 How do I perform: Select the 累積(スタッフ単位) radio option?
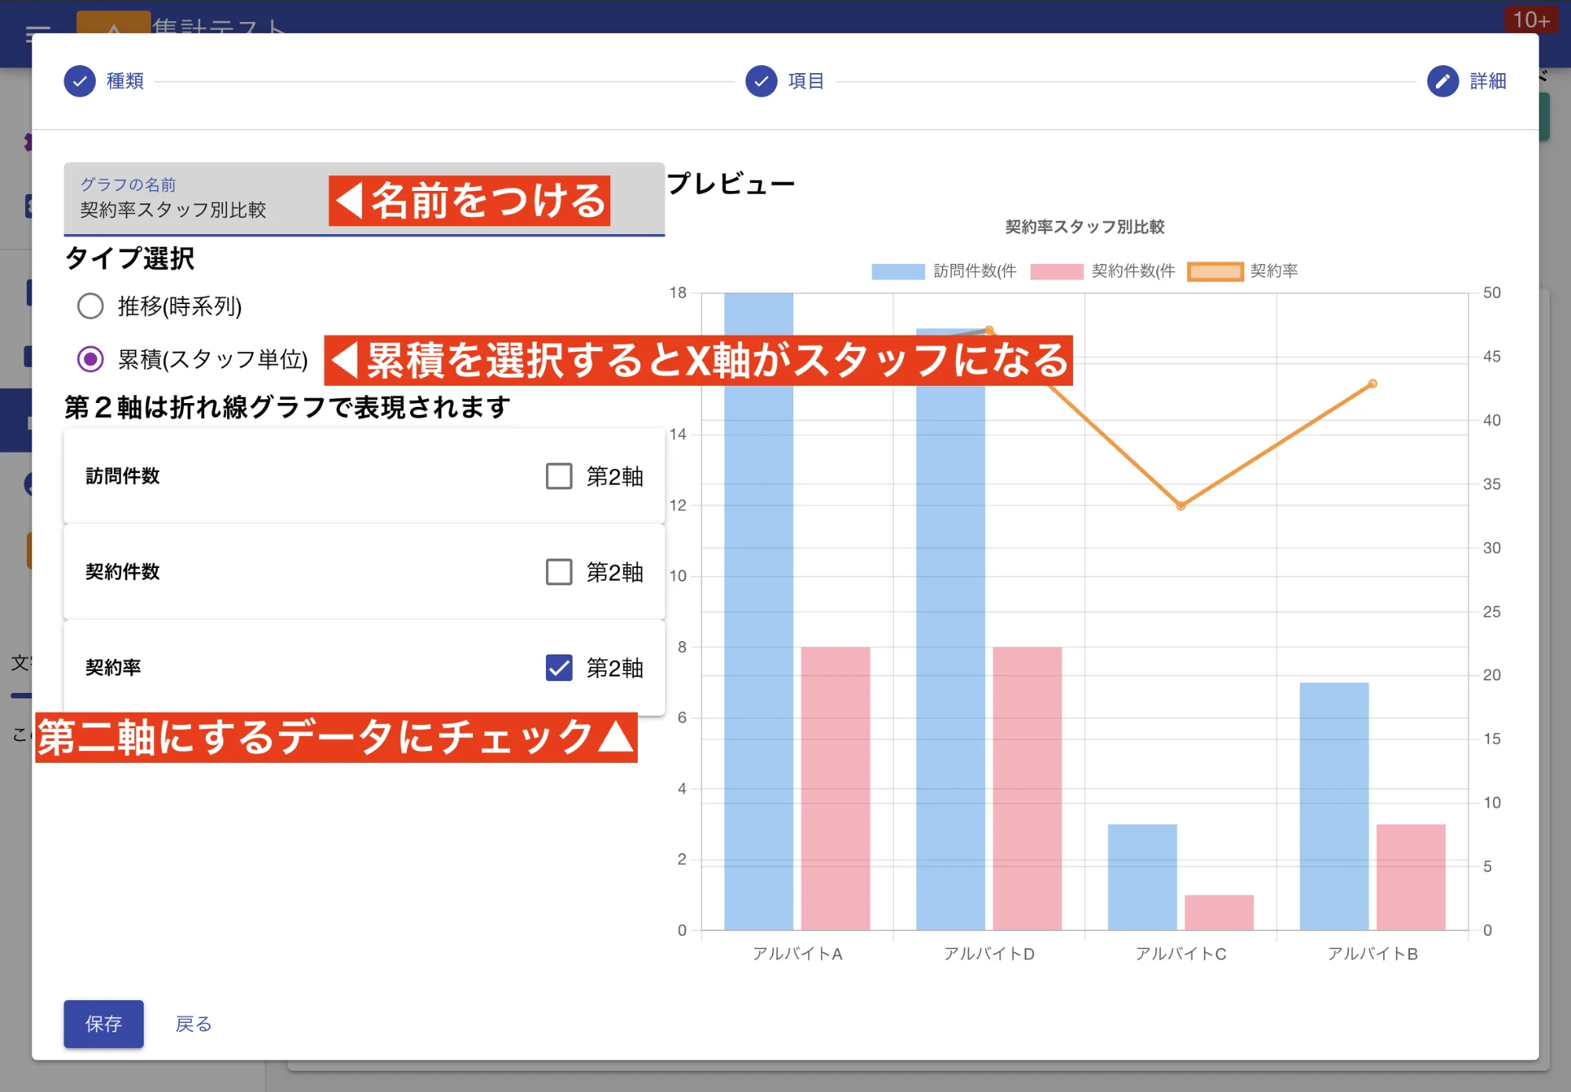coord(91,357)
